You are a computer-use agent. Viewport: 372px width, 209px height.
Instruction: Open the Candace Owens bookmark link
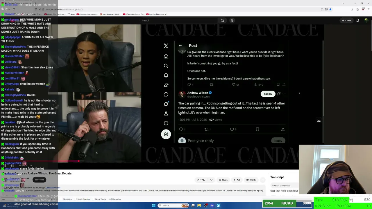[x=87, y=14]
